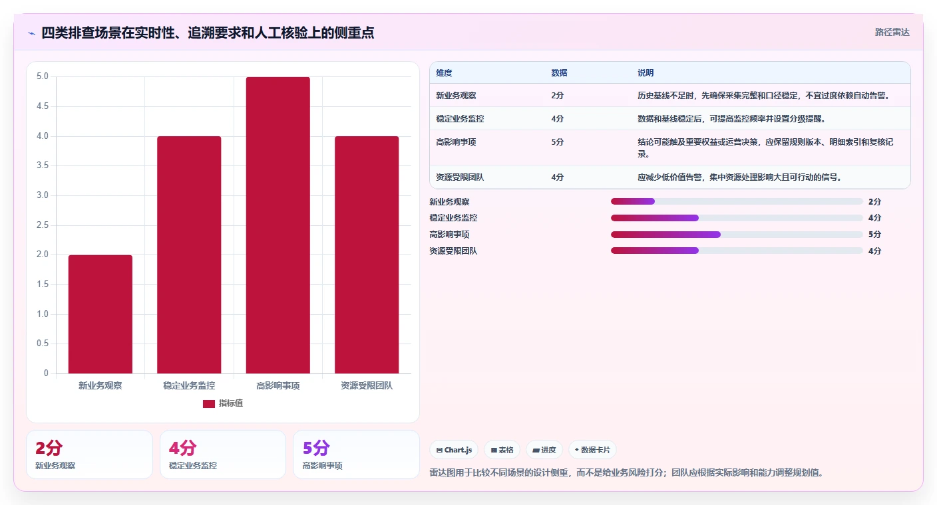Screen dimensions: 937x505
Task: Click the 稳定业务监控 progress bar
Action: 737,218
